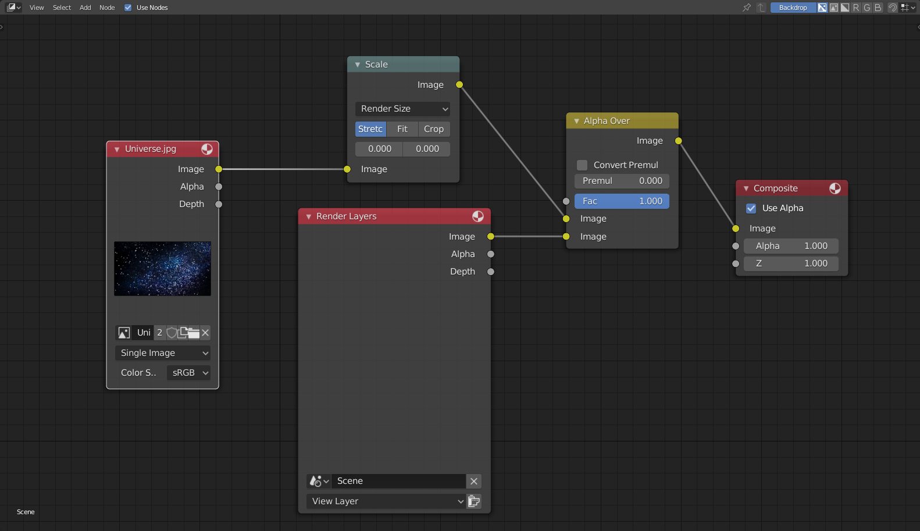Select the Crop framing button
Viewport: 920px width, 531px height.
click(x=434, y=129)
